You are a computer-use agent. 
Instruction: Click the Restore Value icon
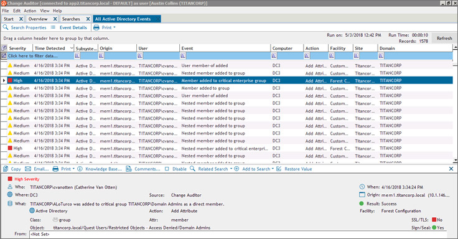[x=279, y=169]
